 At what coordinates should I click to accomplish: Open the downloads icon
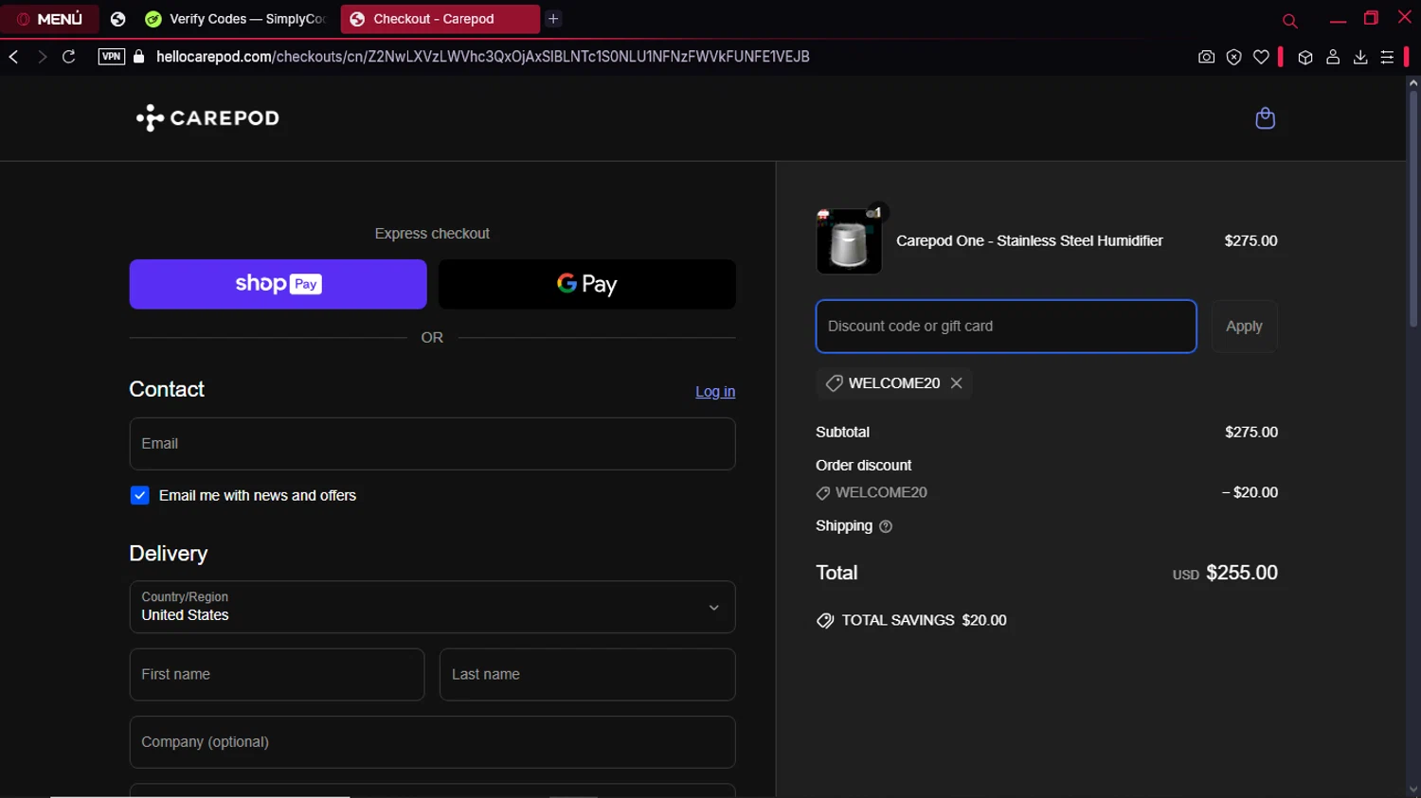coord(1360,57)
